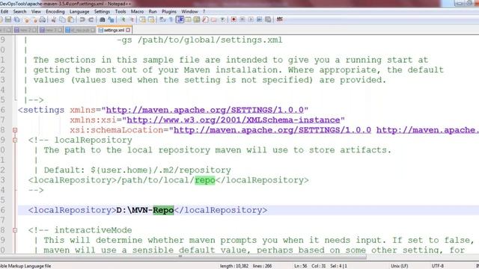Viewport: 479px width, 269px height.
Task: Open the Macro menu
Action: coord(137,12)
